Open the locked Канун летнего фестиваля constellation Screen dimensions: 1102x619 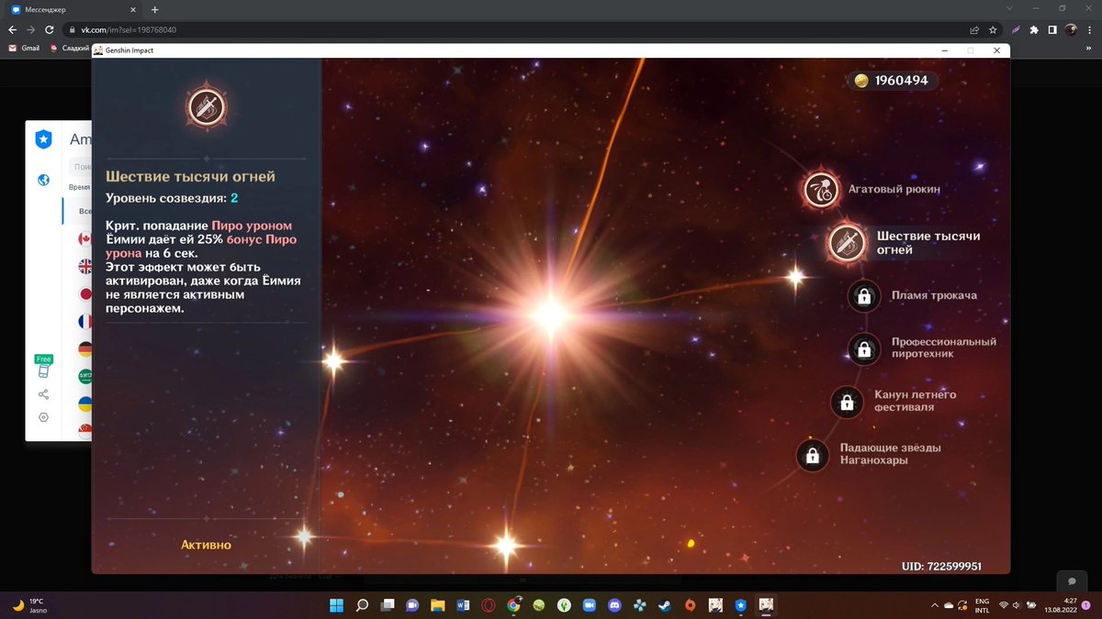(x=847, y=402)
